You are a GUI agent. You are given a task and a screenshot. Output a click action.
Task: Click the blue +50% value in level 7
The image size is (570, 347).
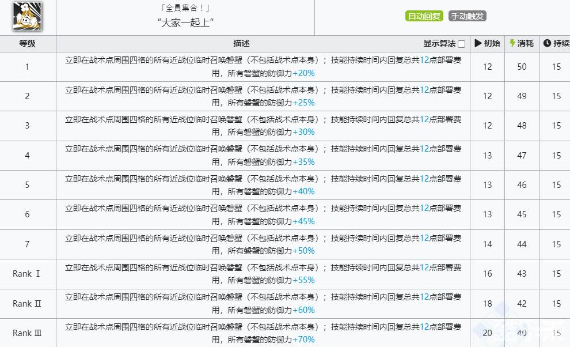coord(303,251)
